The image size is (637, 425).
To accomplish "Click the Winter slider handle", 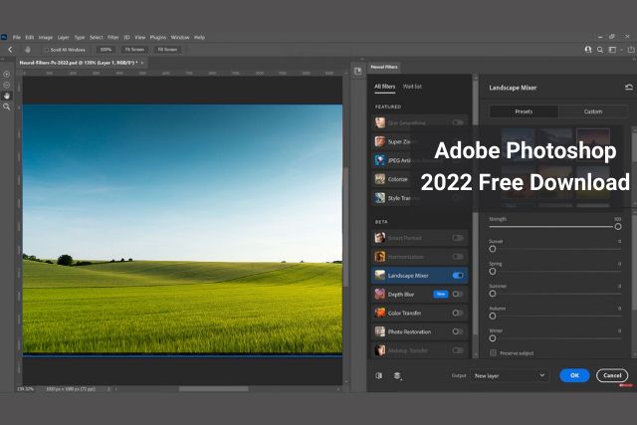I will [x=493, y=338].
